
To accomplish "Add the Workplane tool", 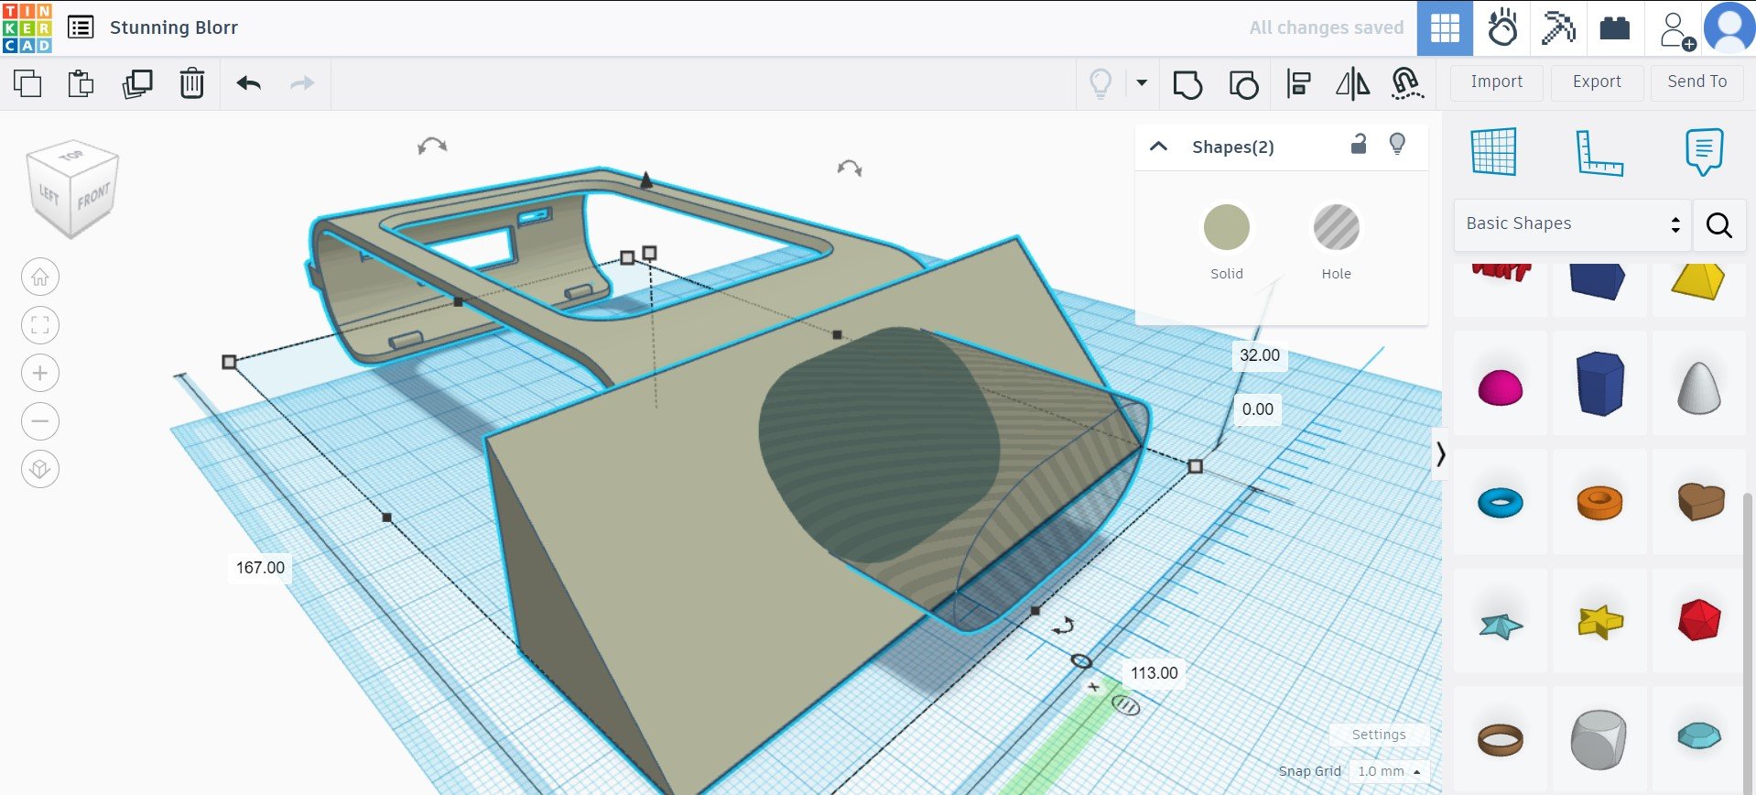I will click(x=1493, y=152).
